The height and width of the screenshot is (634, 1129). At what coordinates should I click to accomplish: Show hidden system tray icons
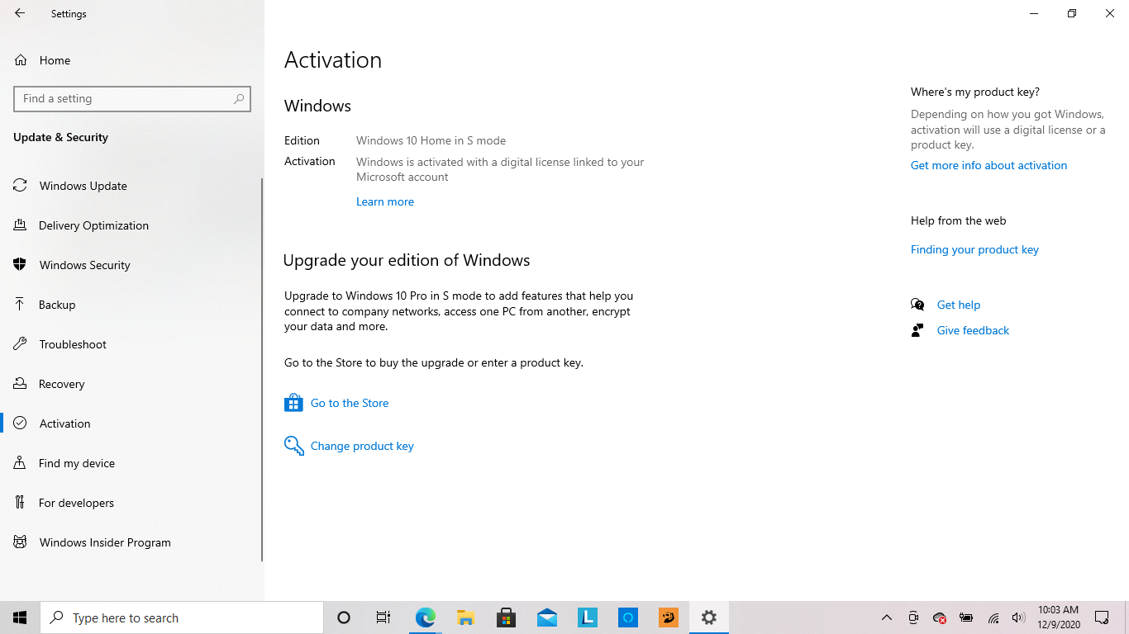point(887,617)
